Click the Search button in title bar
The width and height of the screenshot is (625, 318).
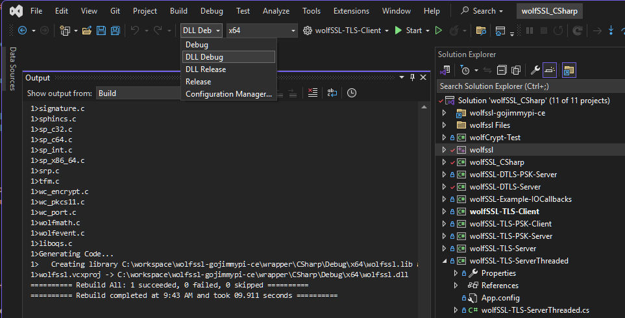(482, 11)
